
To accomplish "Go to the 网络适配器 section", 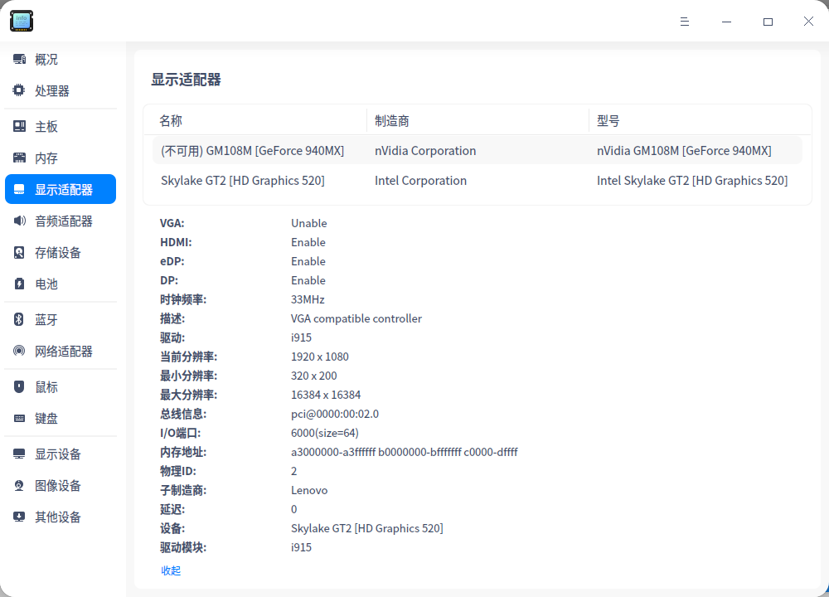I will (x=61, y=351).
